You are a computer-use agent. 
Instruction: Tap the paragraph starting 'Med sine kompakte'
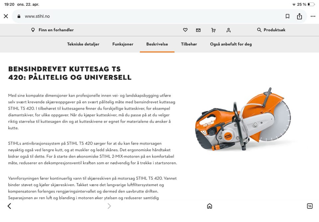pyautogui.click(x=92, y=112)
